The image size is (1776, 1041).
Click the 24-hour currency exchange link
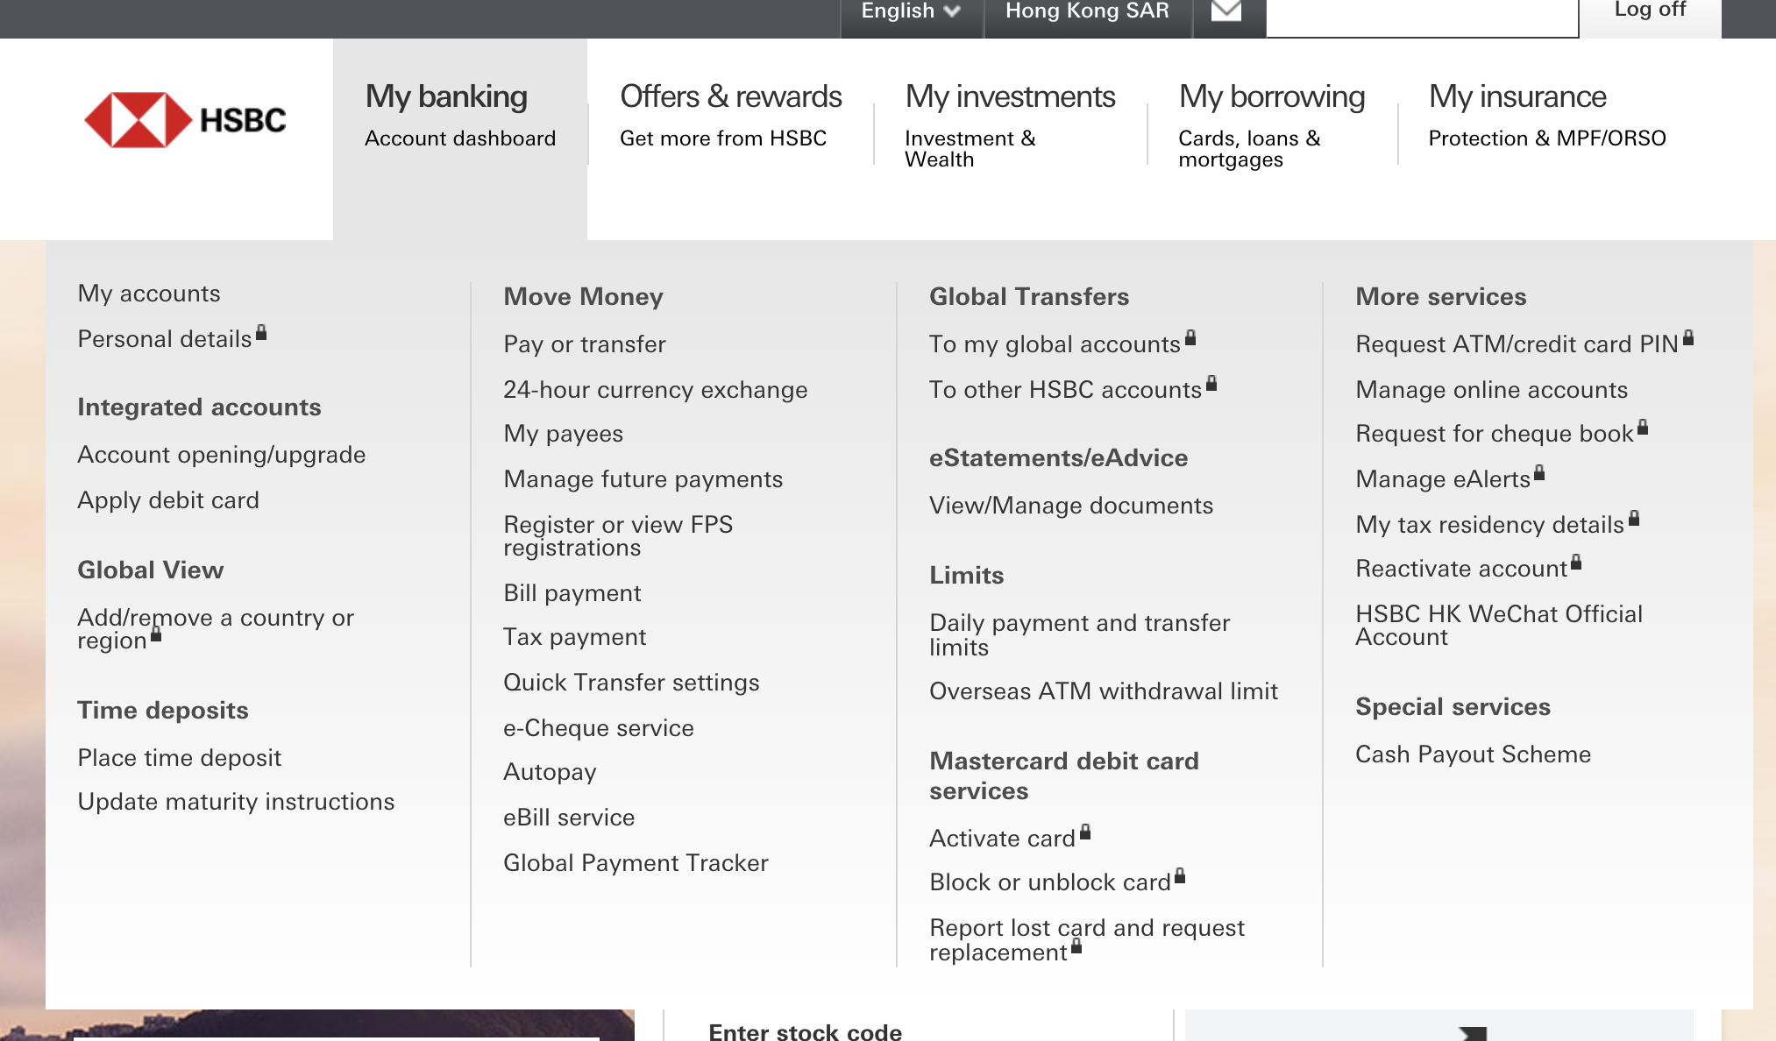[x=656, y=389]
